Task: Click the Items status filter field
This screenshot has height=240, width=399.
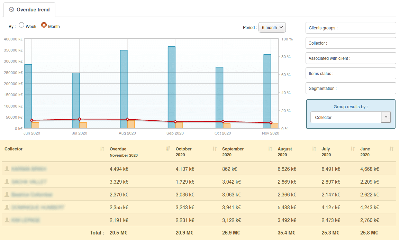Action: [x=351, y=73]
